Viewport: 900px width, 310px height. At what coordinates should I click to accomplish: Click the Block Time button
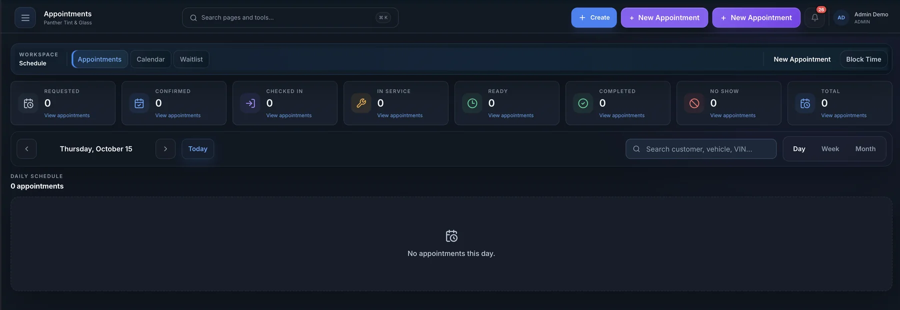click(x=863, y=59)
